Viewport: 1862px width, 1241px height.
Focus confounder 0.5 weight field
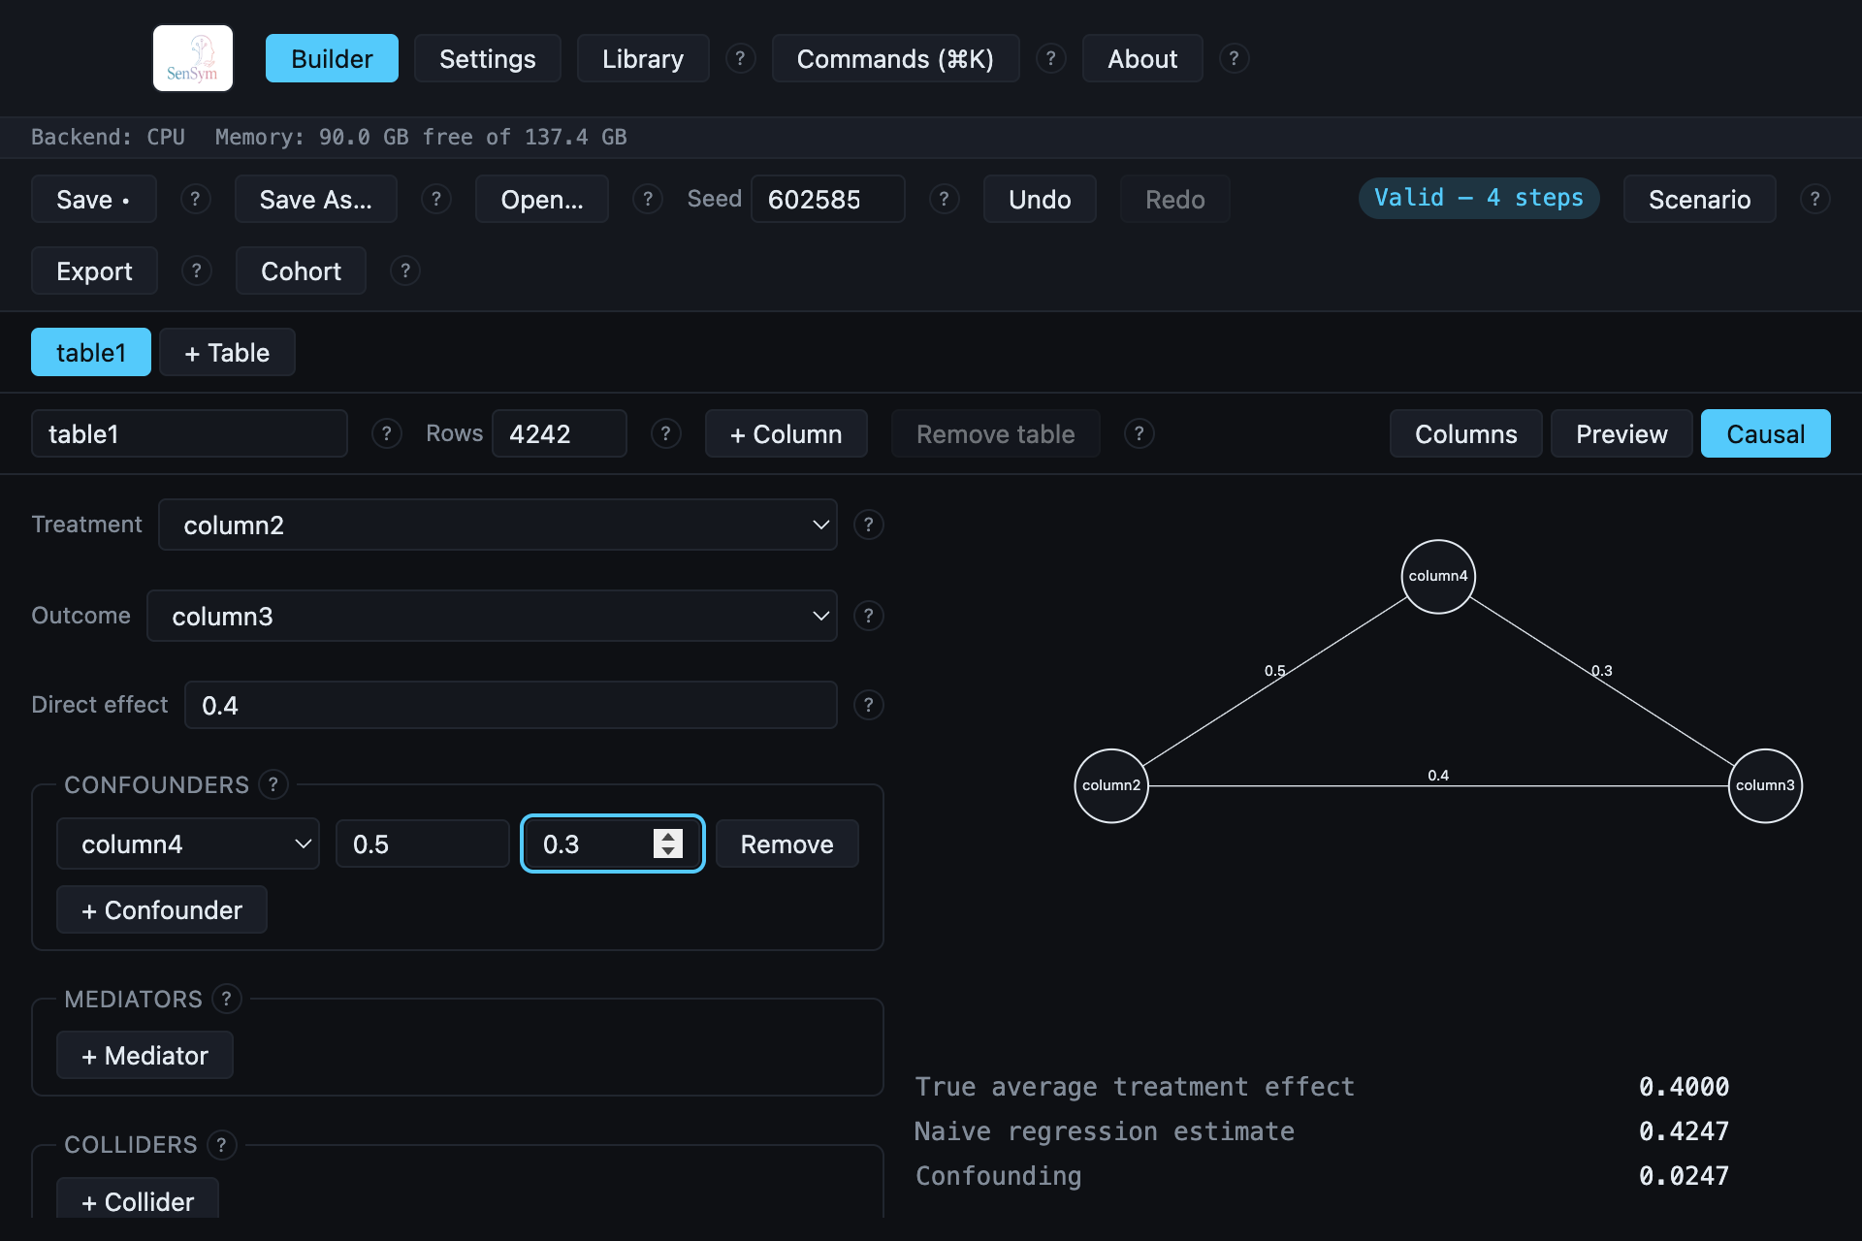pos(423,843)
